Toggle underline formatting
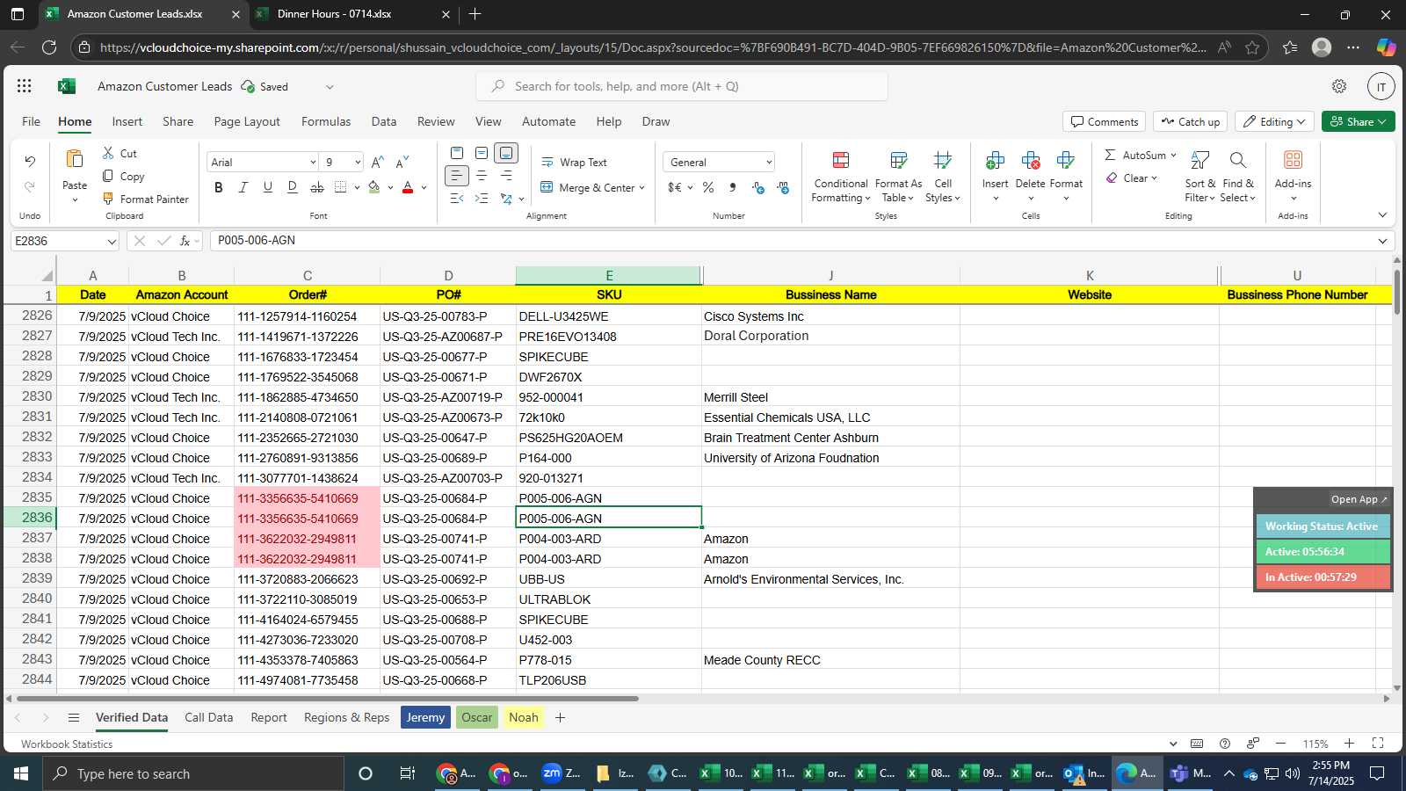Screen dimensions: 1406x791 click(268, 187)
